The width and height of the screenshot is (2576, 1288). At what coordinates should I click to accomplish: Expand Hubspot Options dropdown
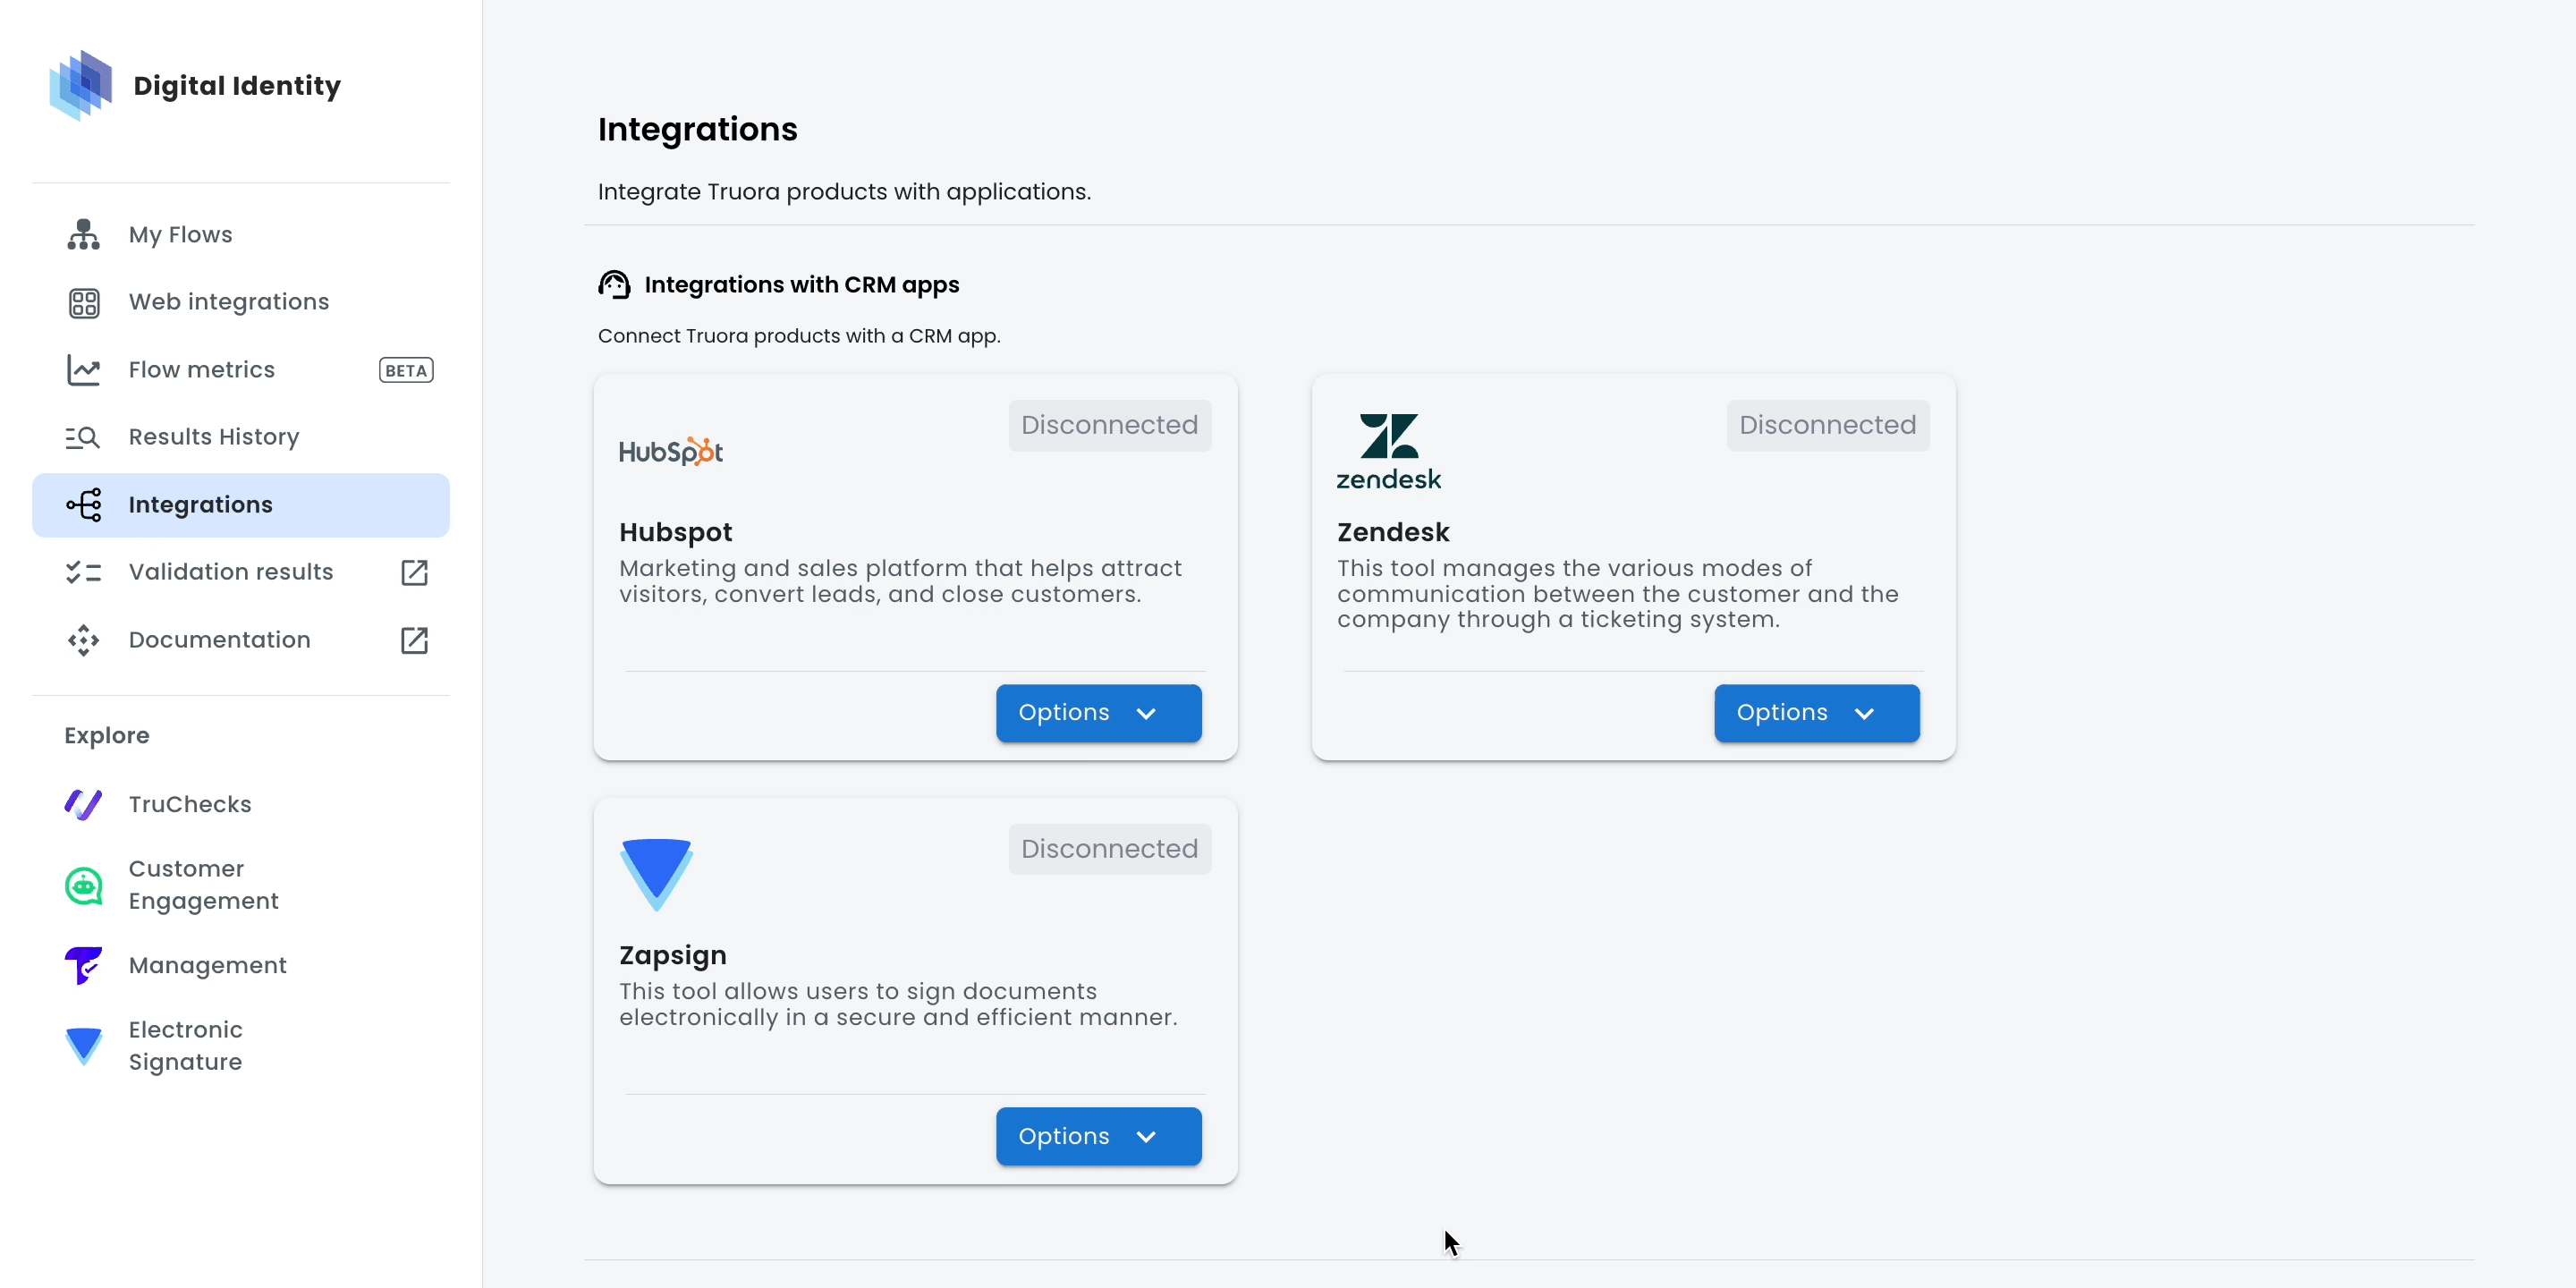[x=1097, y=713]
